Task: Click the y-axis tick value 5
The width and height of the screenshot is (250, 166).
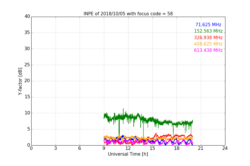Action: [29, 129]
